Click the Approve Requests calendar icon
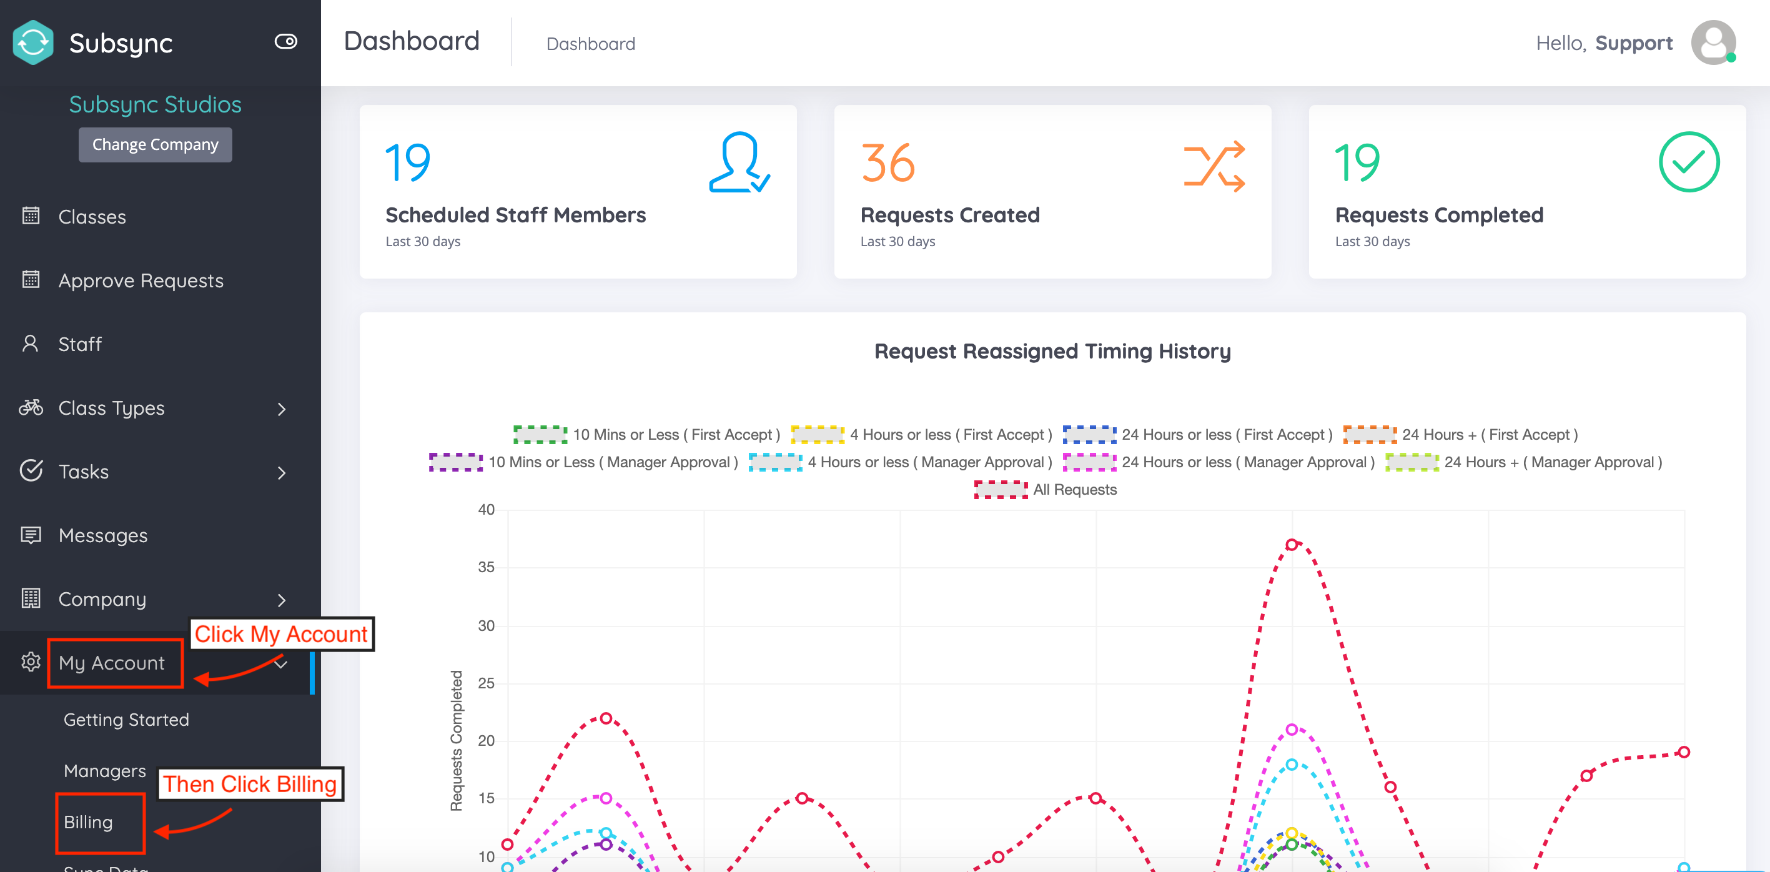Screen dimensions: 1770x872 [31, 280]
